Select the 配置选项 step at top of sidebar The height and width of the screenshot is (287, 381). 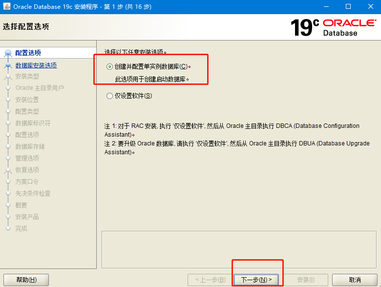[x=28, y=53]
